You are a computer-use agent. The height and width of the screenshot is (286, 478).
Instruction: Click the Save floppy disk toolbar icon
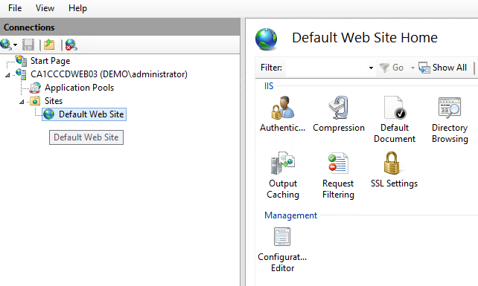[28, 45]
